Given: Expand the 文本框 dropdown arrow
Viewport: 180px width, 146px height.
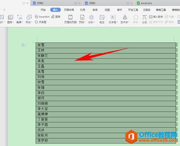Looking at the screenshot, I should click(117, 22).
